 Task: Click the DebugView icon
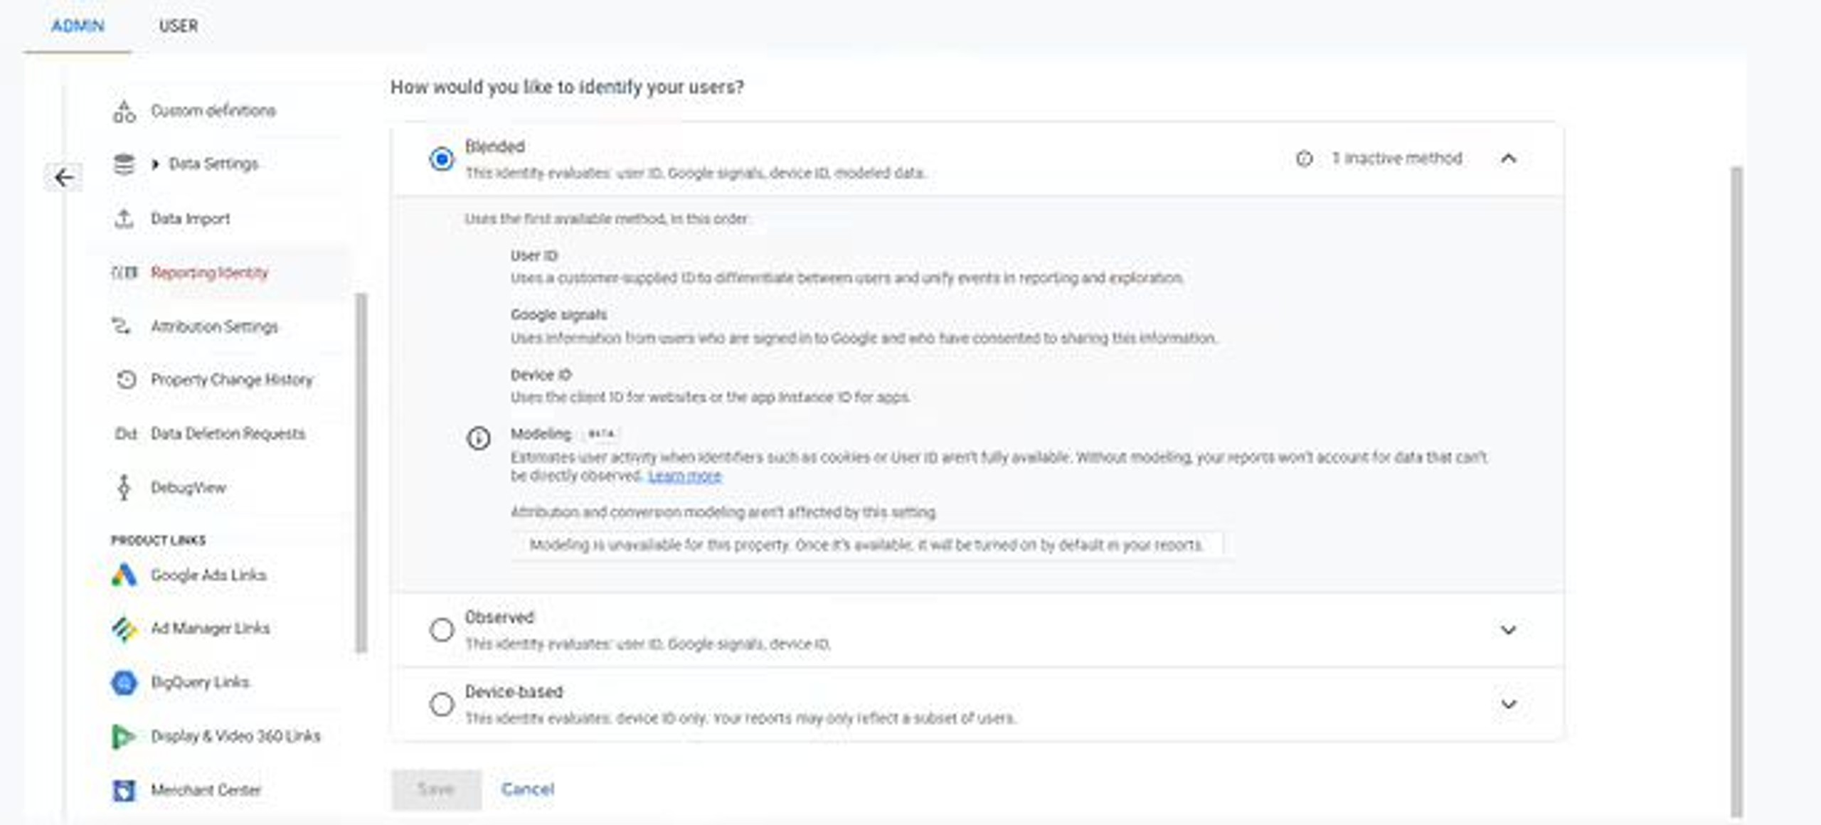click(124, 487)
